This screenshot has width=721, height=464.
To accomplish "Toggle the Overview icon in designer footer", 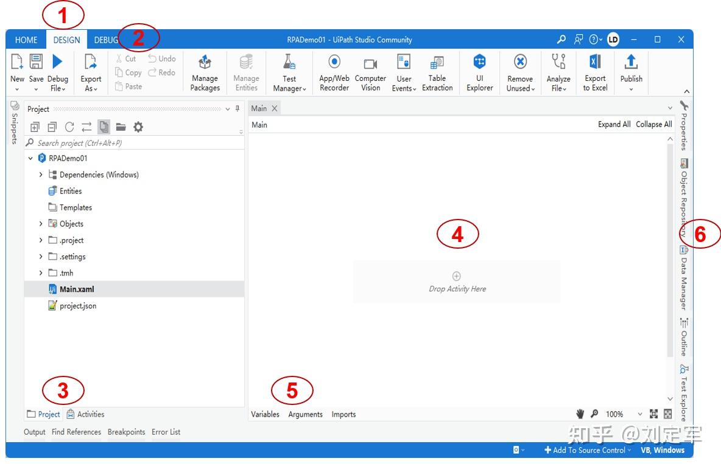I will point(667,414).
